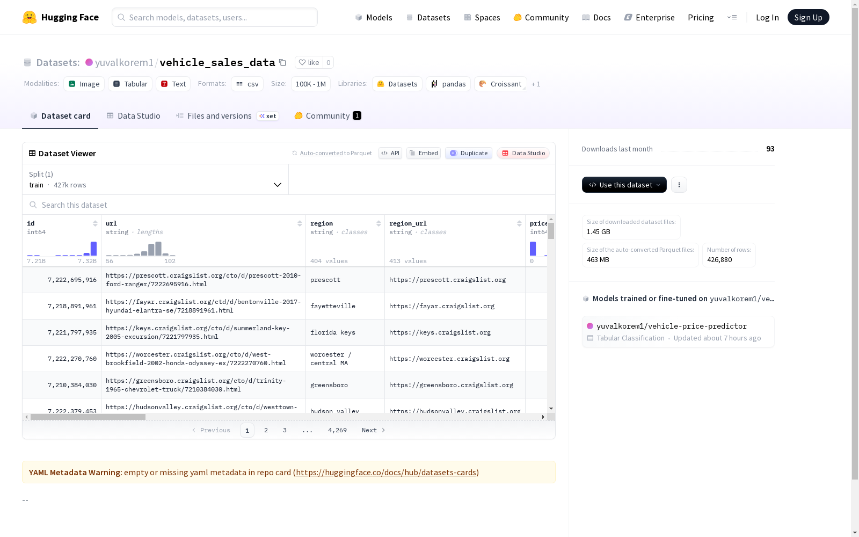Sort the id column using its sort icon
The image size is (859, 537).
[x=95, y=223]
